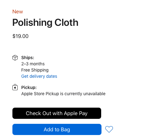Click the orange New label
This screenshot has height=140, width=144.
click(18, 12)
